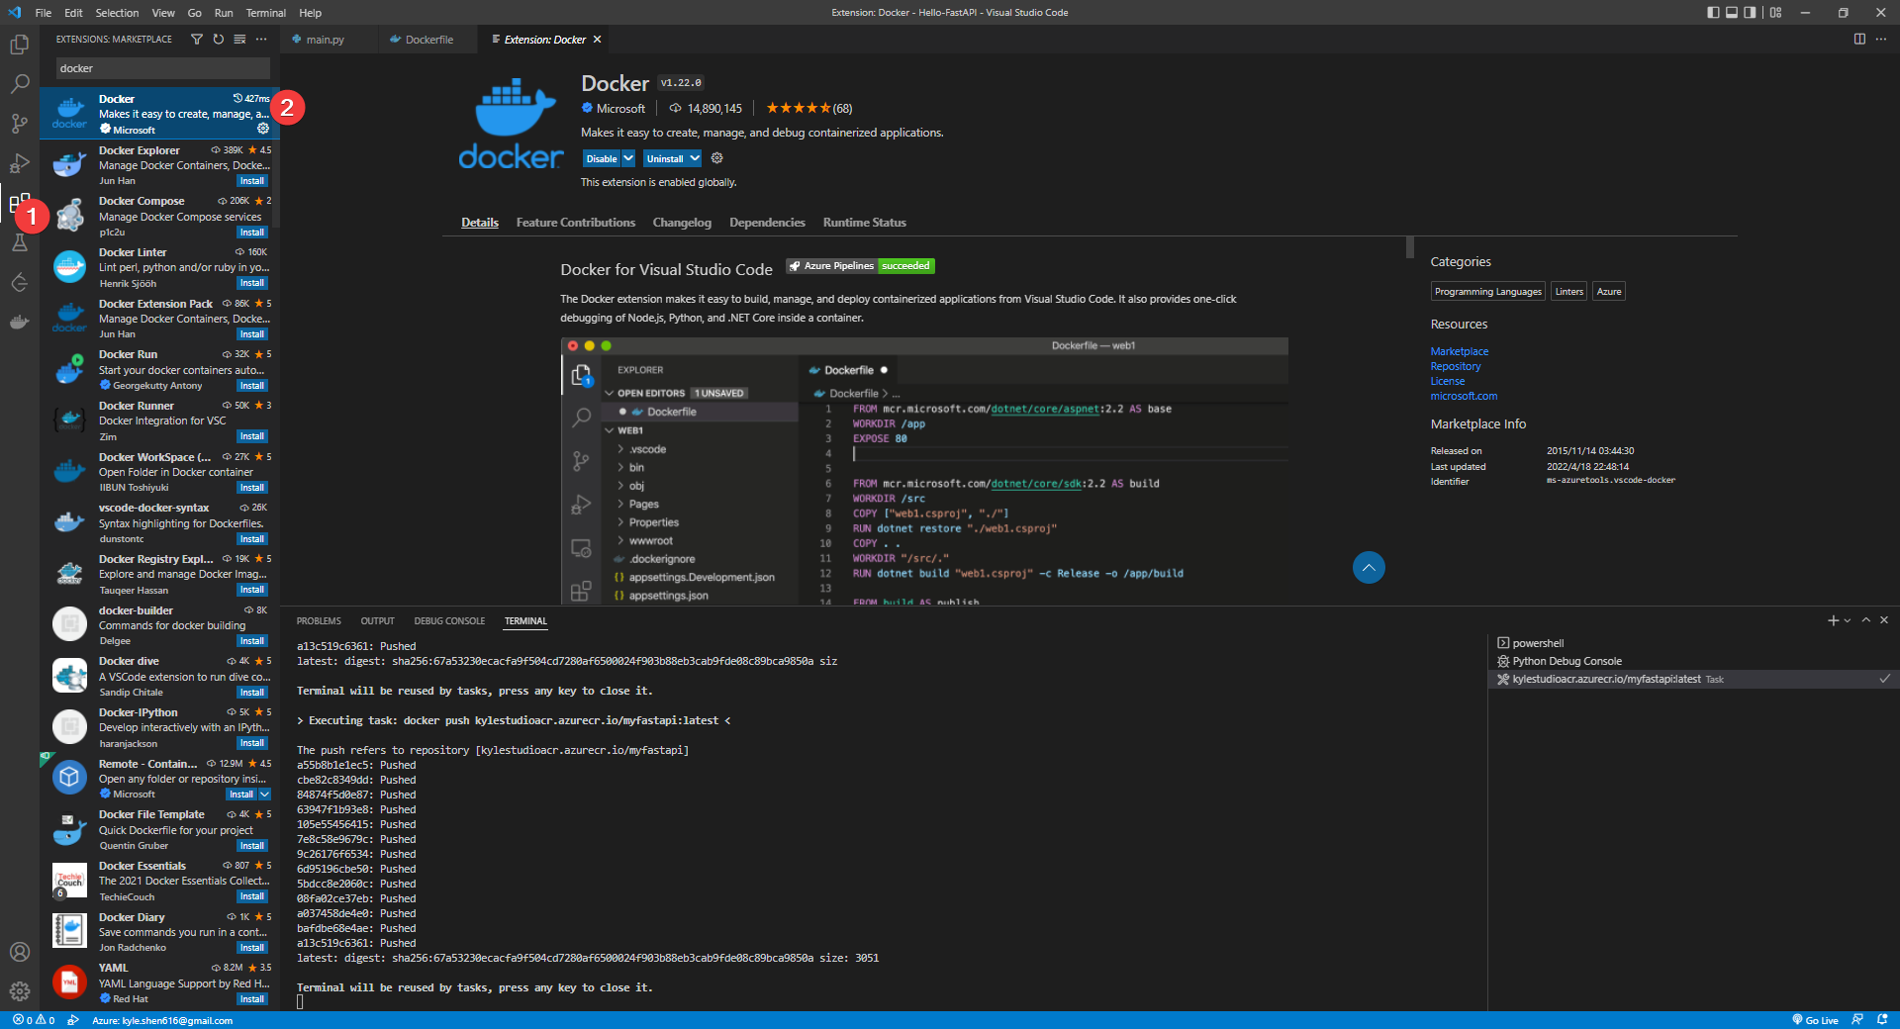Toggle panel layout icon in title bar
The image size is (1900, 1029).
(x=1732, y=13)
